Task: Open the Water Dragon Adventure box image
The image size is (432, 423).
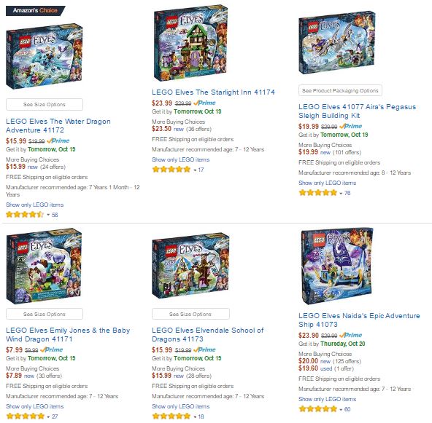Action: coord(45,56)
